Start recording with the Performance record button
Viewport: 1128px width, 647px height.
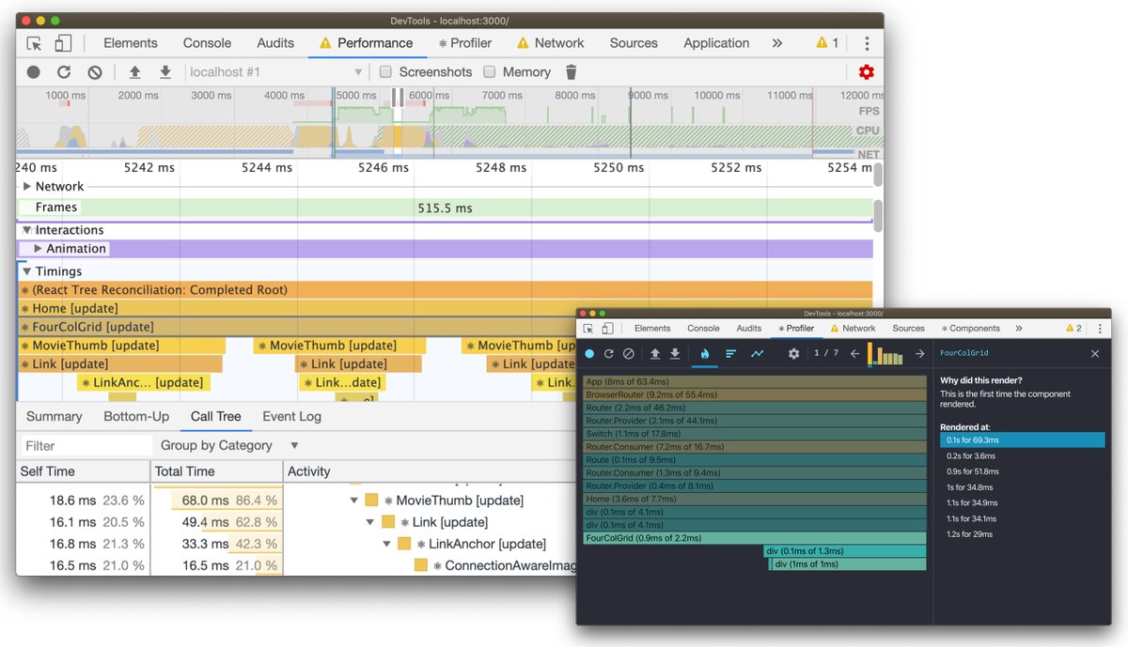pyautogui.click(x=34, y=72)
